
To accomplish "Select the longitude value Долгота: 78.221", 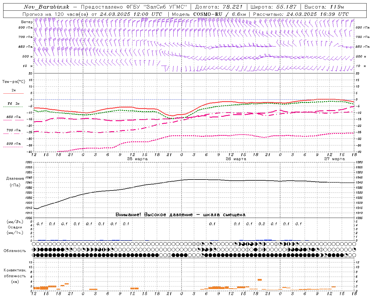I will tap(219, 7).
